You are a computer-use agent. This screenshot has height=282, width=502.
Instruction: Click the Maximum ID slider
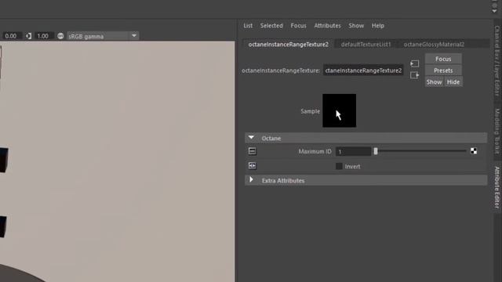click(420, 151)
